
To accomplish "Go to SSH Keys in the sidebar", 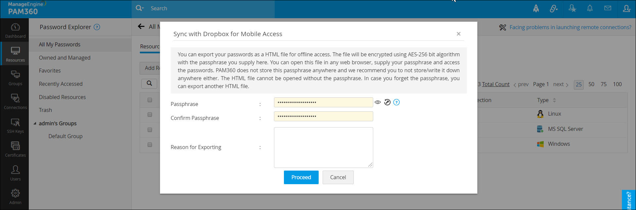I will [15, 126].
